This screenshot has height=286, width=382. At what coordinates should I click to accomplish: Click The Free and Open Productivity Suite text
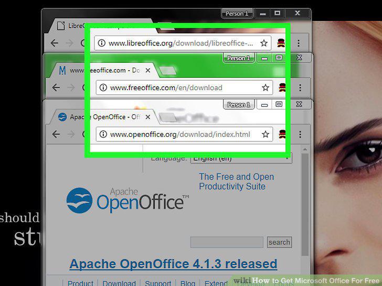pos(236,181)
